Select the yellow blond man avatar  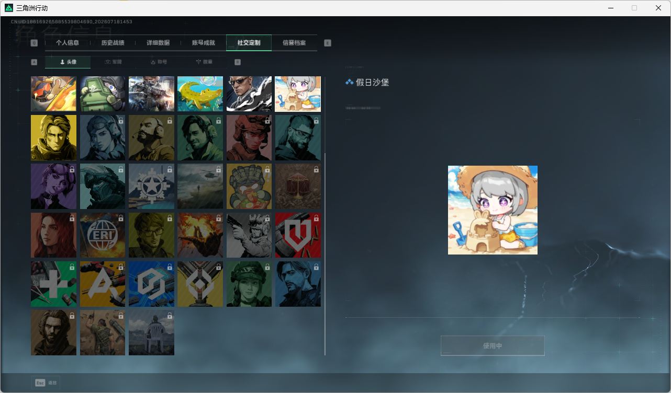[53, 137]
